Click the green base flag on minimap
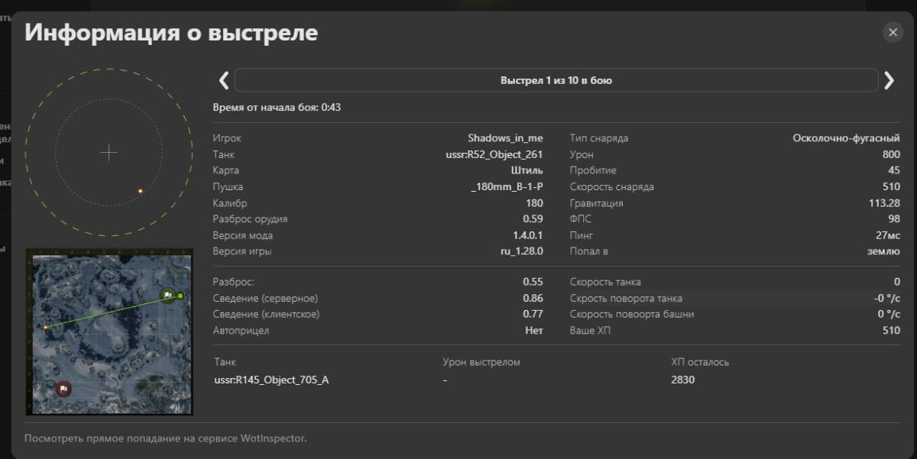Image resolution: width=917 pixels, height=459 pixels. point(167,296)
